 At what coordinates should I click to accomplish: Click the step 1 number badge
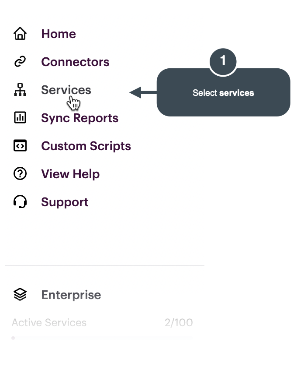pyautogui.click(x=223, y=60)
